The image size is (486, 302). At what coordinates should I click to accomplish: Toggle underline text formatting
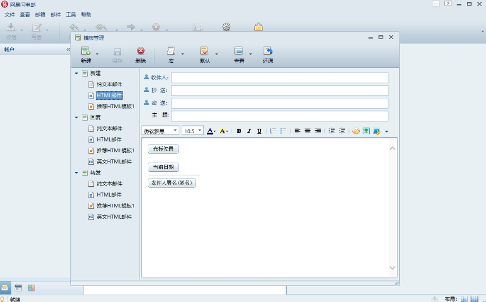tap(259, 131)
